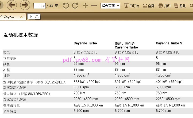Click the next page arrow button
The width and height of the screenshot is (193, 118).
25,5
